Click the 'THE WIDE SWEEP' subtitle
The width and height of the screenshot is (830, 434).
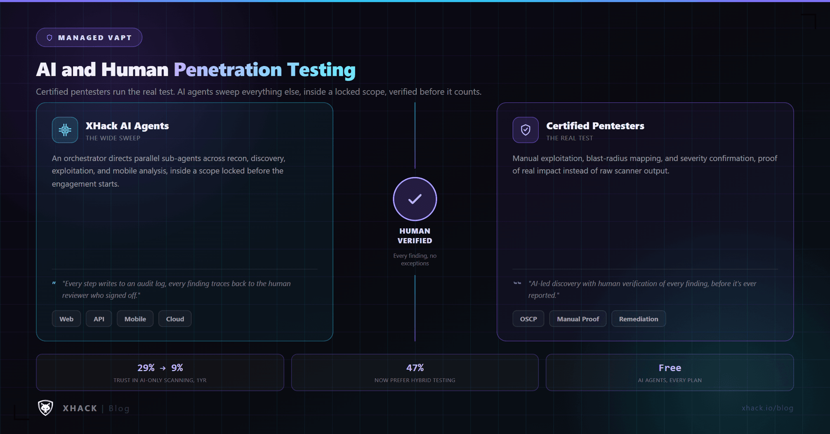(x=113, y=138)
